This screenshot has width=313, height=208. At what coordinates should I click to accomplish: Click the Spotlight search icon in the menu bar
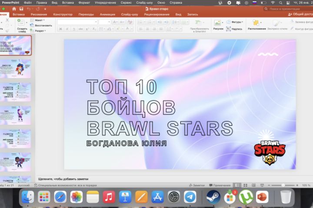point(280,3)
